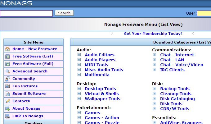Click the list icon beside Free Software (List)
Image resolution: width=211 pixels, height=124 pixels.
pyautogui.click(x=7, y=57)
